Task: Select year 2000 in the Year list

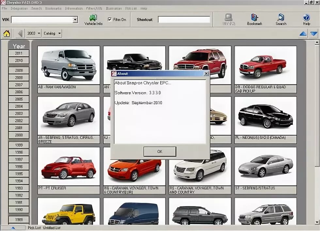Action: tap(19, 135)
